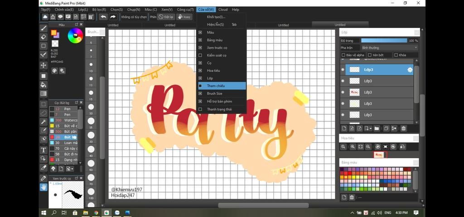Choose Khởi tạo(I)... menu item

pos(222,17)
